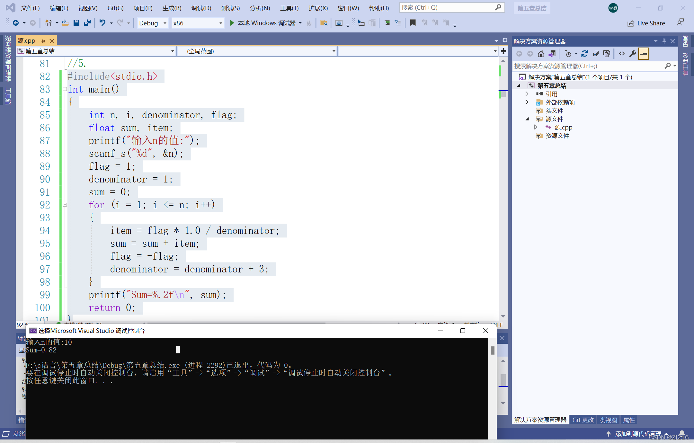Screen dimensions: 694x443
Task: Save the current file with the floppy icon
Action: [x=76, y=23]
